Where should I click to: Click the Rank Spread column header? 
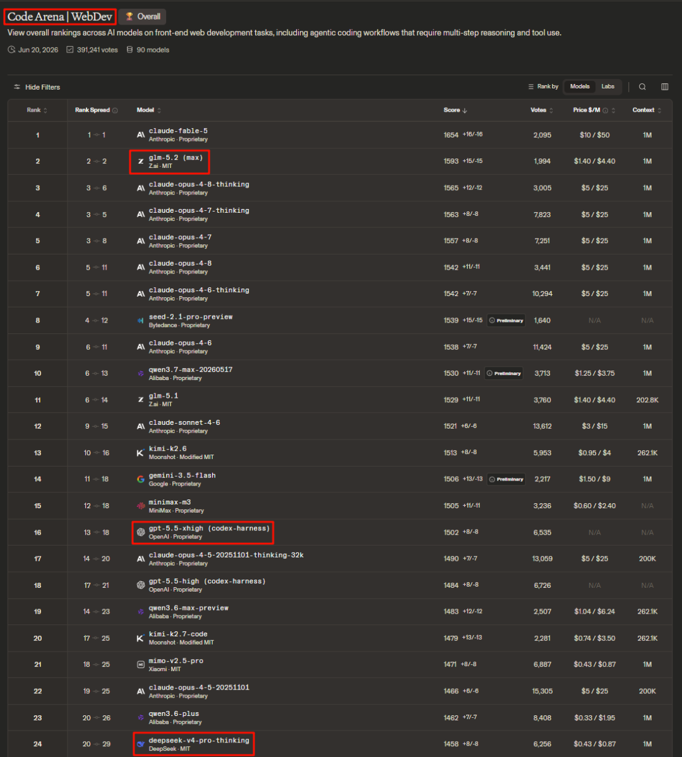pyautogui.click(x=92, y=110)
